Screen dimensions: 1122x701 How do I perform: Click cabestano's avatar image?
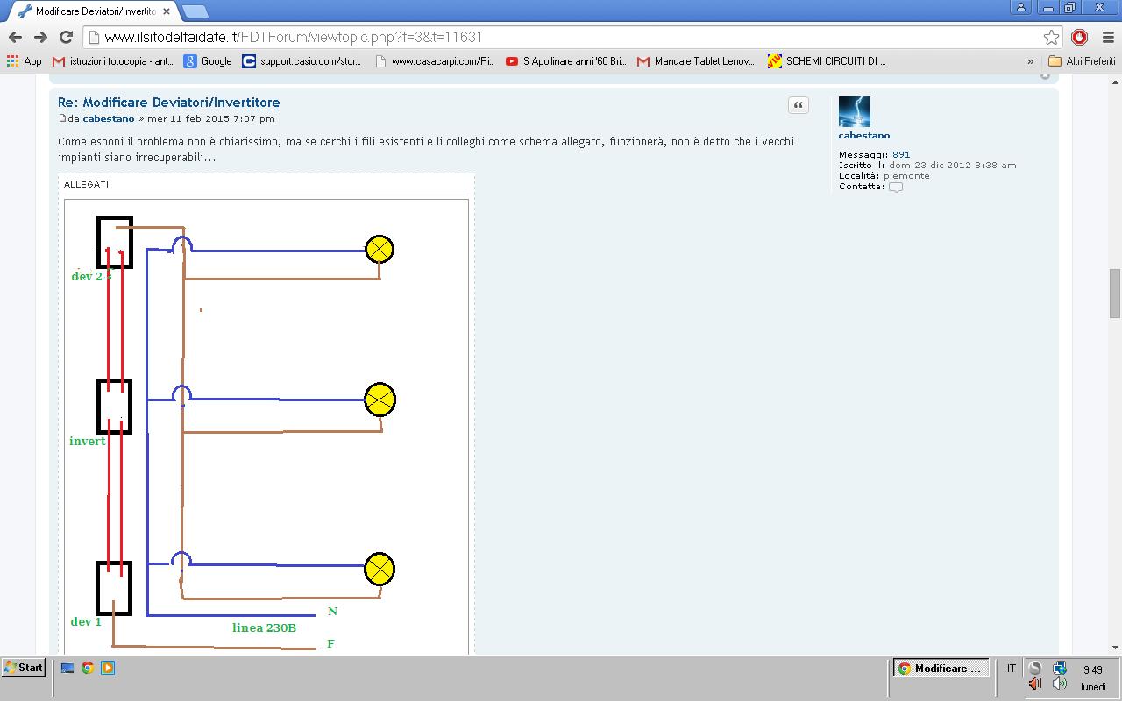(x=854, y=112)
